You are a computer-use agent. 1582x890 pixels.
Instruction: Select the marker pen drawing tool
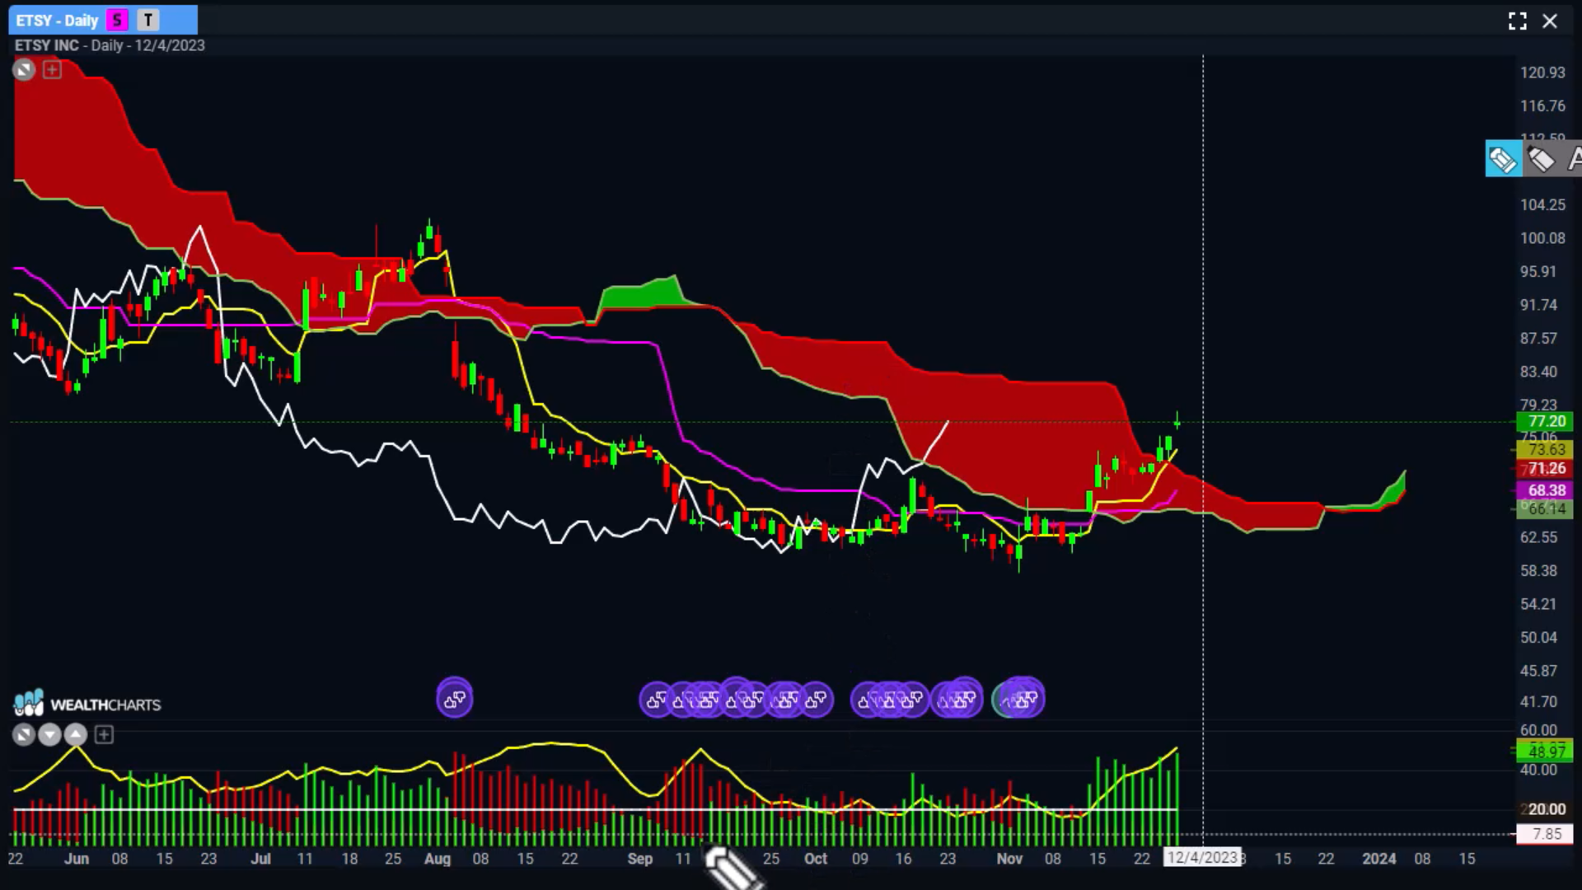point(1541,159)
